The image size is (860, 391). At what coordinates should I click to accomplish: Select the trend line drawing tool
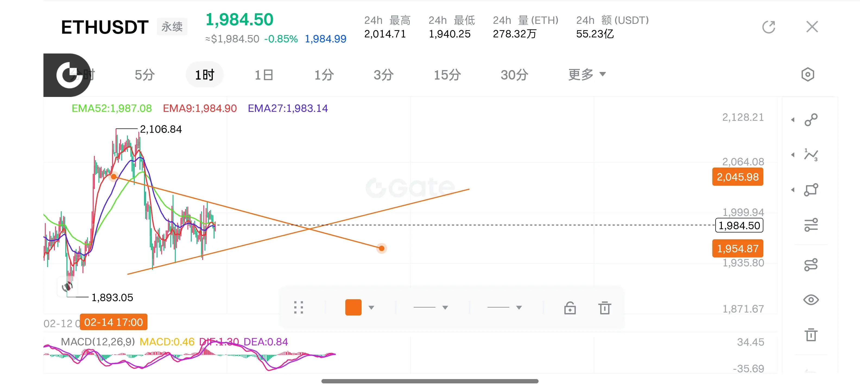811,120
